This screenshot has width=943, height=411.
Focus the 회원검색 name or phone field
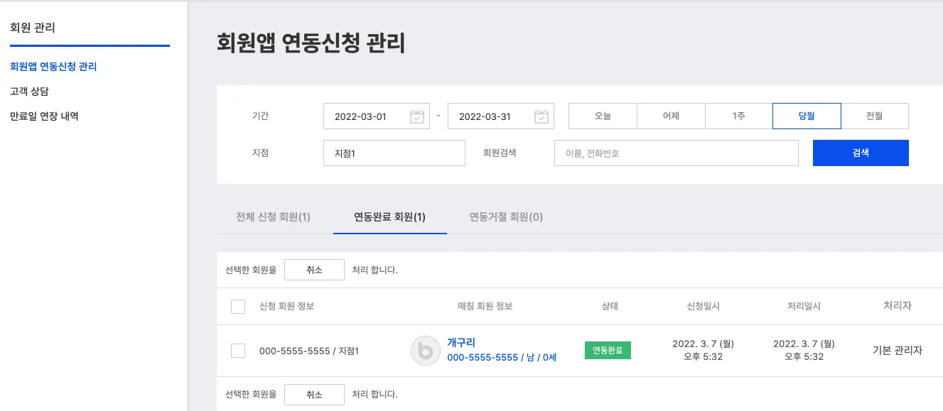coord(676,153)
